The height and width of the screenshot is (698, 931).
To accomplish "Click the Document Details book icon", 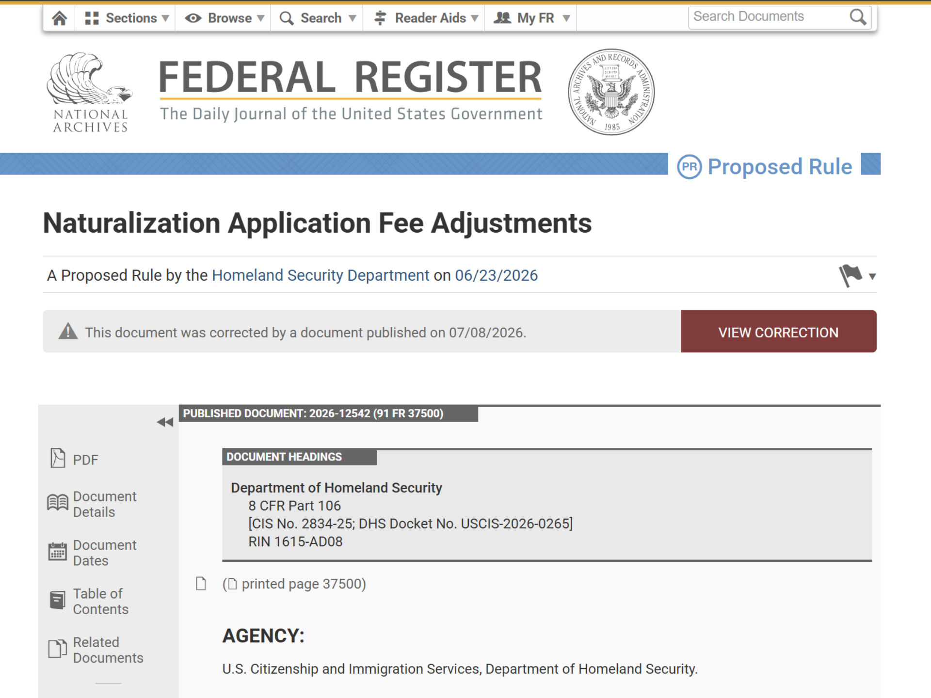I will (58, 503).
